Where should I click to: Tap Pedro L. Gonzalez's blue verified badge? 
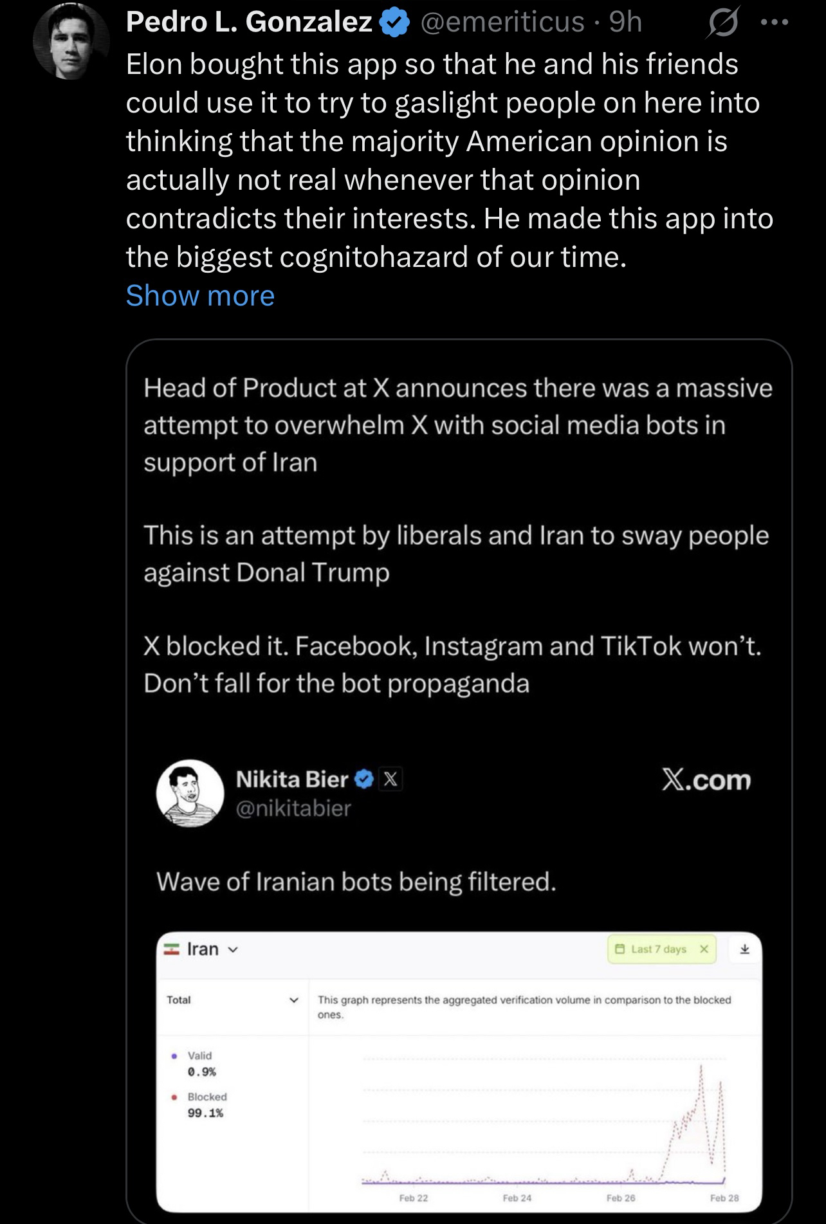(394, 23)
